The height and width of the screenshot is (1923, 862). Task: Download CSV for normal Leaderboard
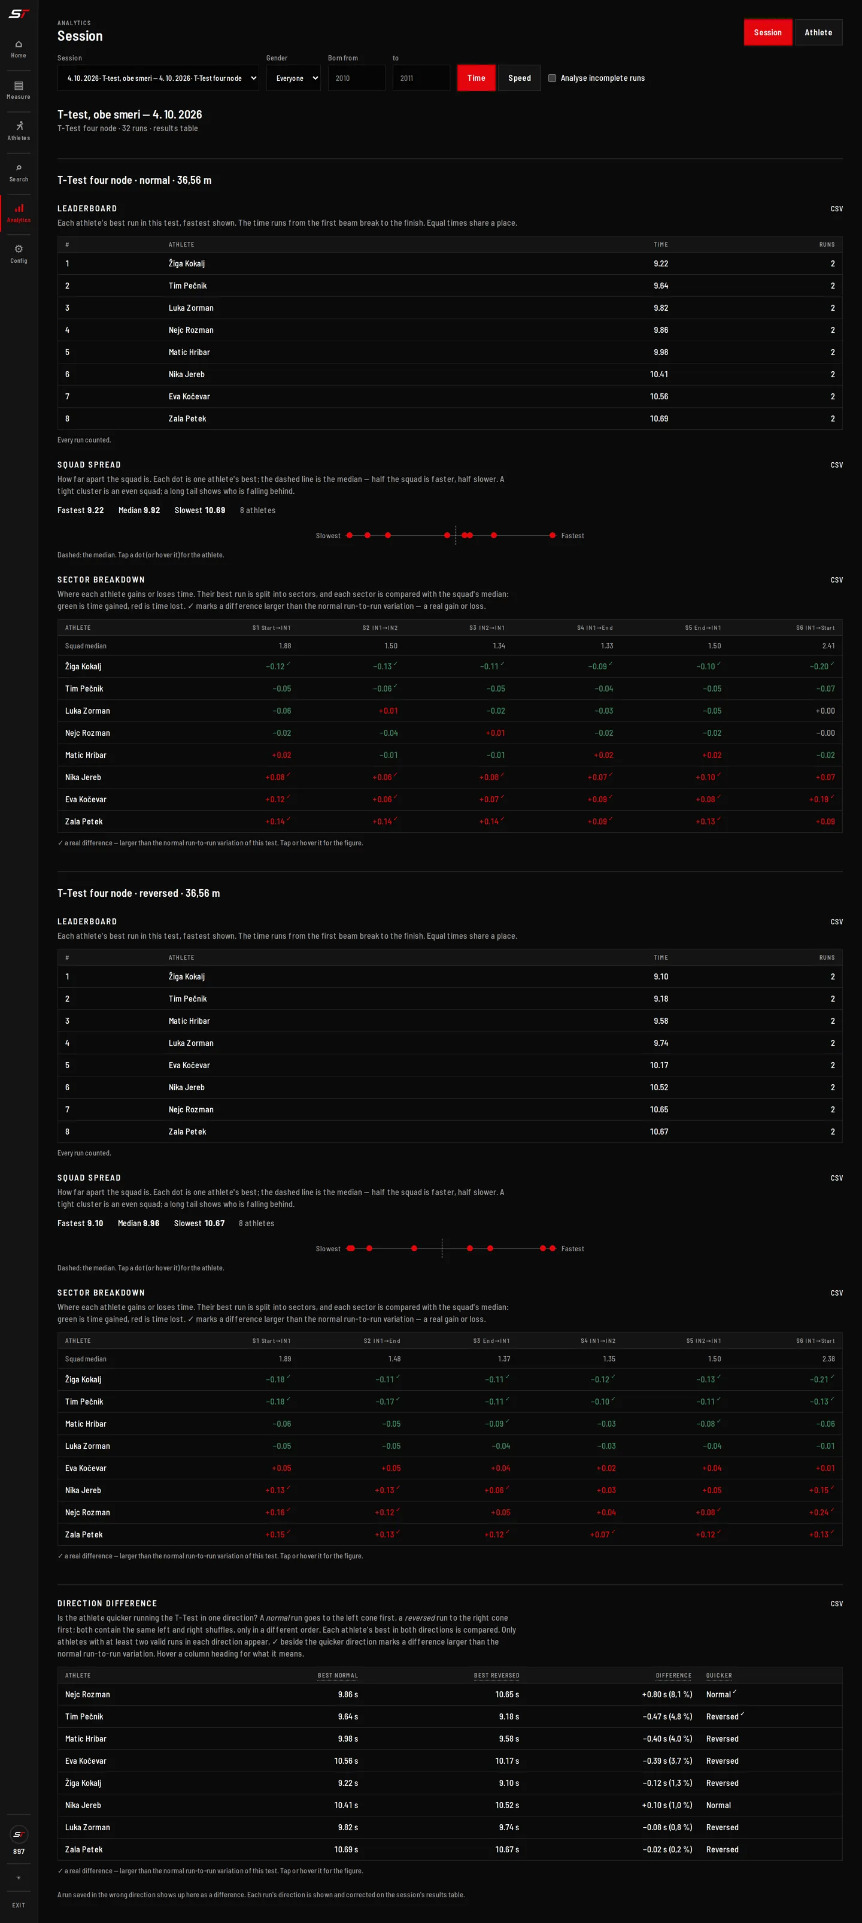click(836, 208)
